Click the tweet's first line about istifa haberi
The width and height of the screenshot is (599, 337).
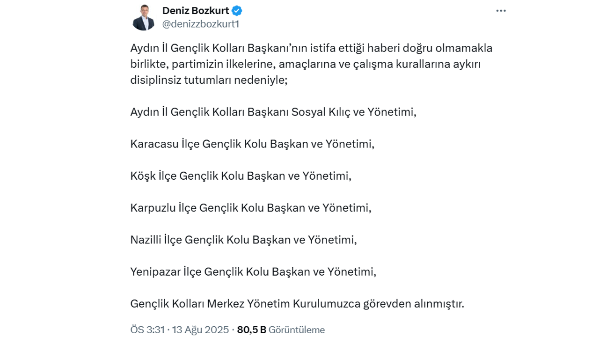point(311,48)
